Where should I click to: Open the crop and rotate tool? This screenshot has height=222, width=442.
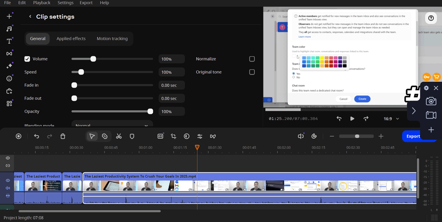173,136
